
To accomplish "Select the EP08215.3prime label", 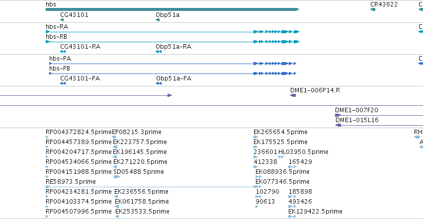I will pos(137,132).
